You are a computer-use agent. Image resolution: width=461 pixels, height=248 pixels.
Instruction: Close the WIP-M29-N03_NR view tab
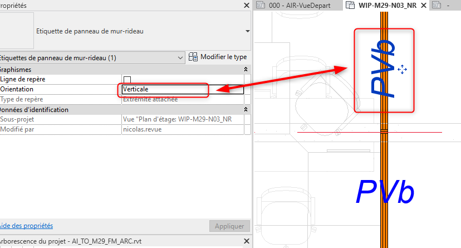pos(423,5)
